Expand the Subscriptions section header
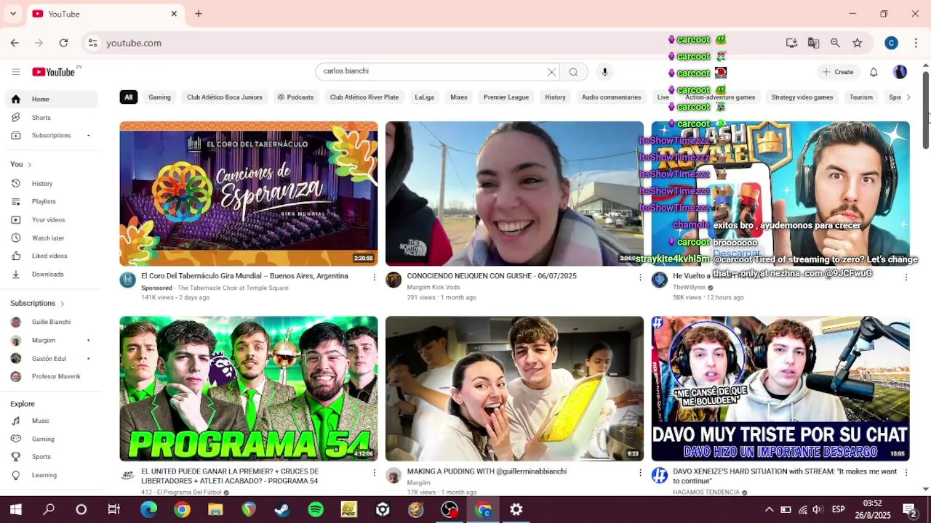931x523 pixels. [x=38, y=304]
